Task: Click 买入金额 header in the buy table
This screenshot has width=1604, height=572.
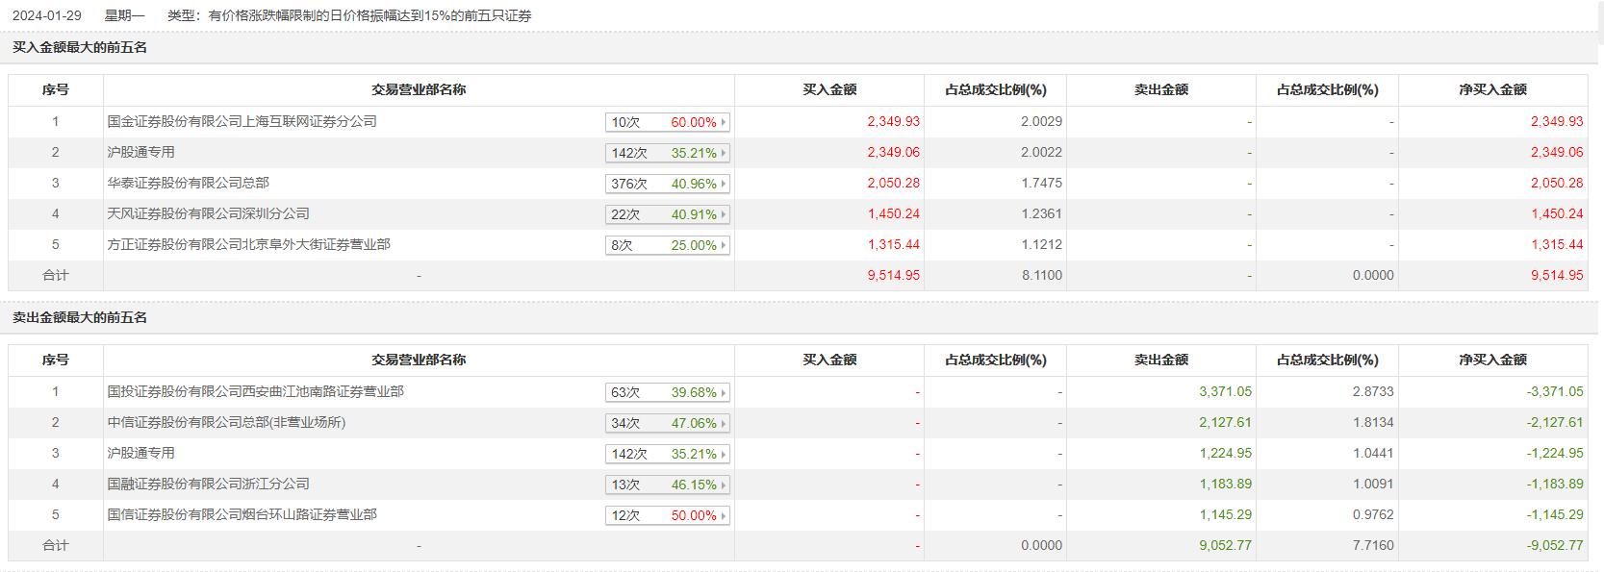Action: coord(829,90)
